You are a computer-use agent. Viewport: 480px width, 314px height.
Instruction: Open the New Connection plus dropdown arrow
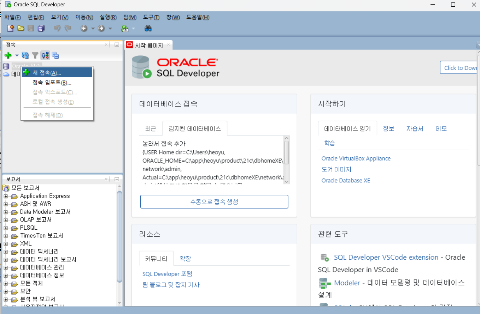point(17,55)
